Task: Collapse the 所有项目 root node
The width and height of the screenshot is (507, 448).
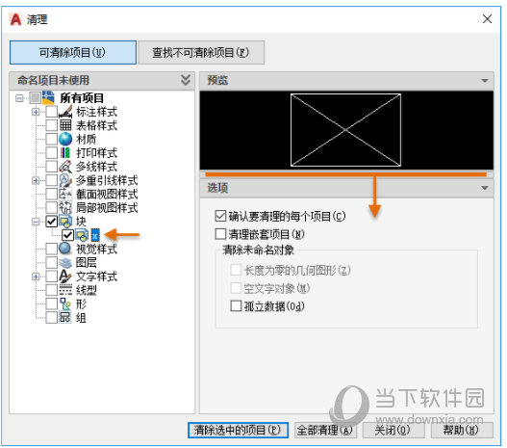Action: pyautogui.click(x=19, y=98)
